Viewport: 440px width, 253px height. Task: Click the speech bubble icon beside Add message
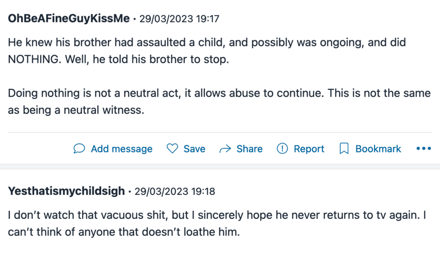pos(79,148)
